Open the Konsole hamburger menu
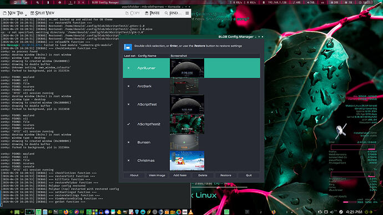The height and width of the screenshot is (215, 383). pos(187,13)
